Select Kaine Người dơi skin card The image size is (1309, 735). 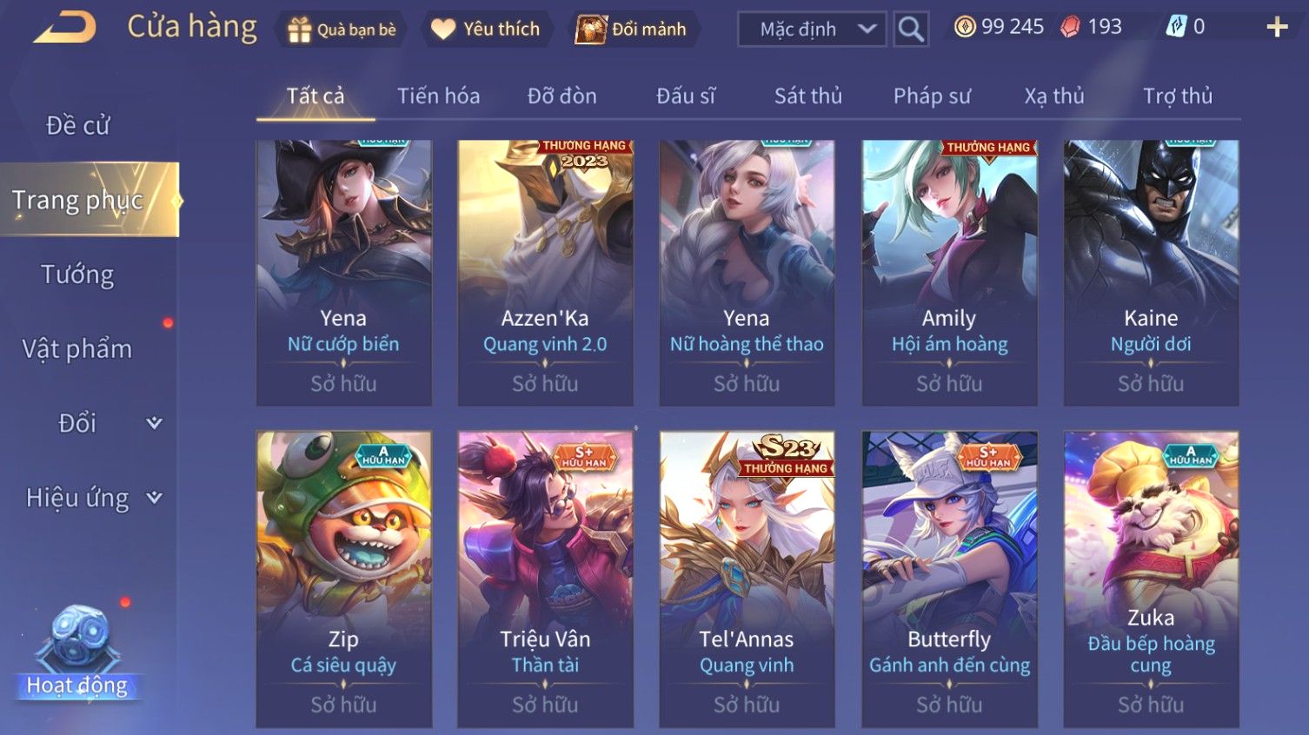click(1151, 273)
